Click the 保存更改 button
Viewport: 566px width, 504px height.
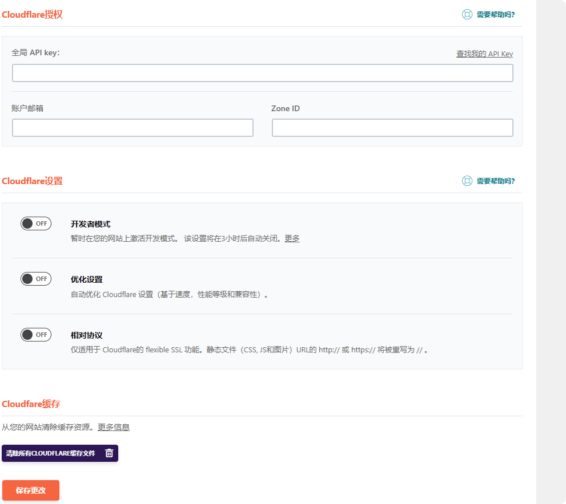pyautogui.click(x=31, y=490)
